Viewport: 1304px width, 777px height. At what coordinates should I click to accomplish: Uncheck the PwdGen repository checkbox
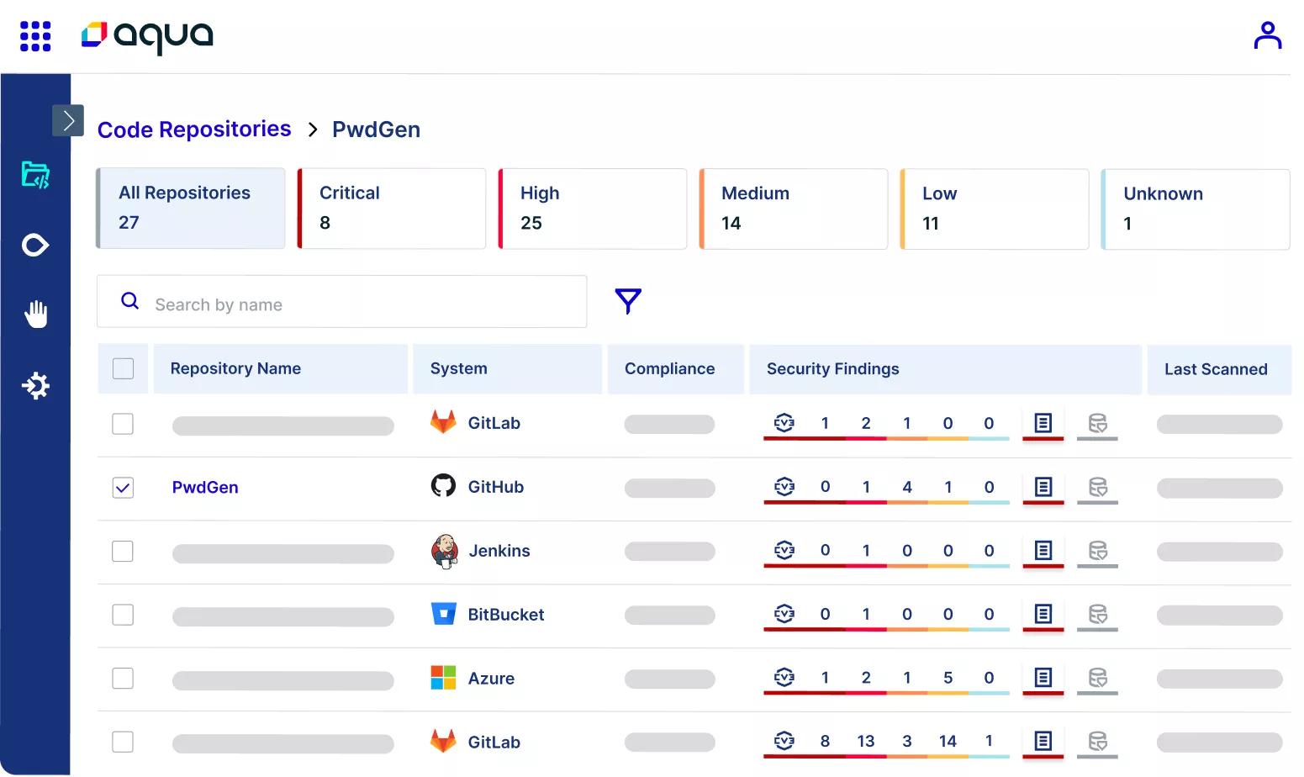pyautogui.click(x=123, y=487)
